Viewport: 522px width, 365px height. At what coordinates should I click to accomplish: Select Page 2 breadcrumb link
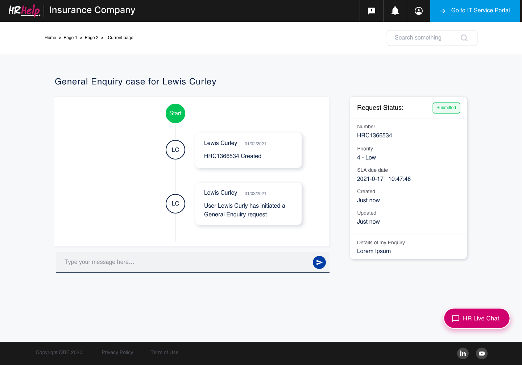click(x=91, y=38)
